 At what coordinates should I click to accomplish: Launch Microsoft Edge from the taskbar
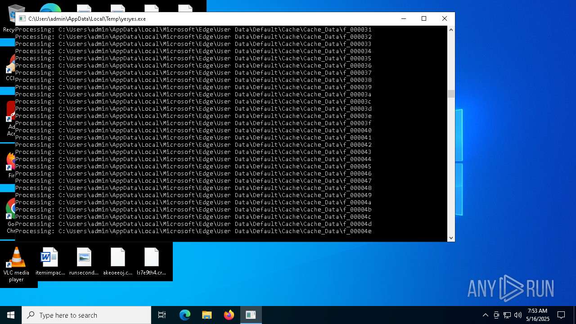click(x=185, y=315)
